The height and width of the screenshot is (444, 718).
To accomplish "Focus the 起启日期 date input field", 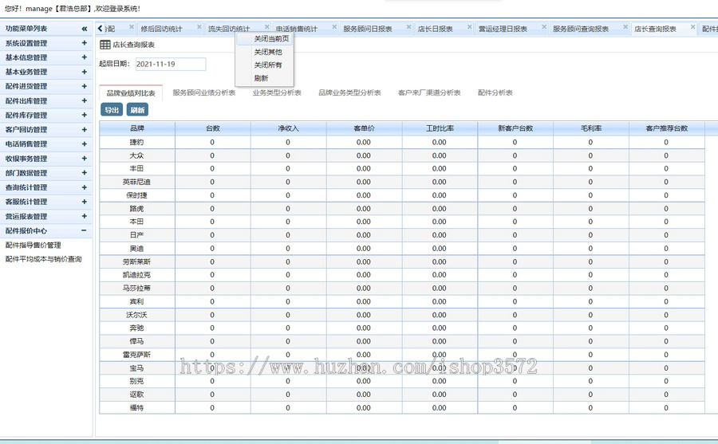I will tap(171, 64).
